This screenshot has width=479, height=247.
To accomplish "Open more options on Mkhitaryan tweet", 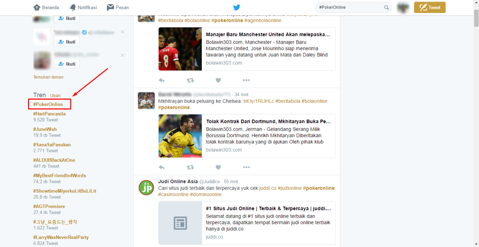I will pos(246,167).
